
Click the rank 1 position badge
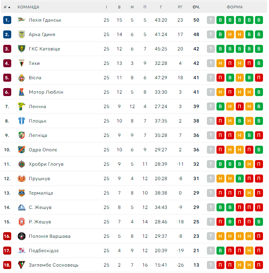(x=7, y=20)
